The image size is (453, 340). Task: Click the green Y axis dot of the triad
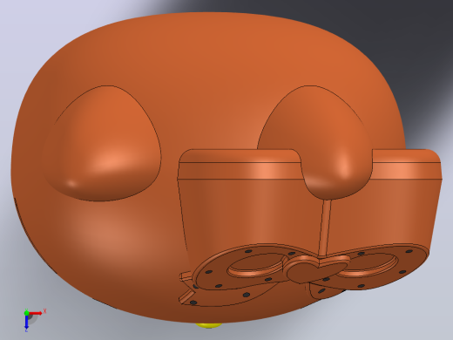point(26,313)
